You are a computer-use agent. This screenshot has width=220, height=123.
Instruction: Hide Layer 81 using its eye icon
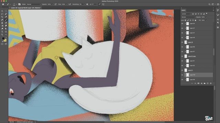point(182,61)
